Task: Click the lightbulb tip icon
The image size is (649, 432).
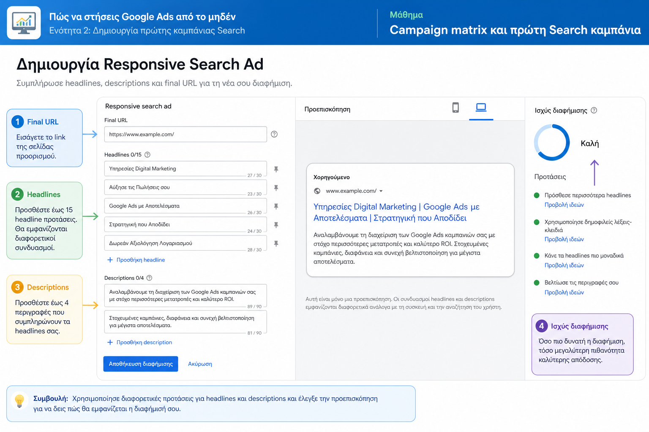Action: point(19,401)
